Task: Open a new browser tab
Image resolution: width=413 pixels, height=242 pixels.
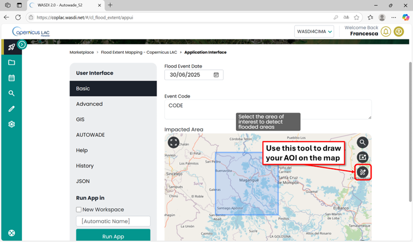Action: (110, 5)
